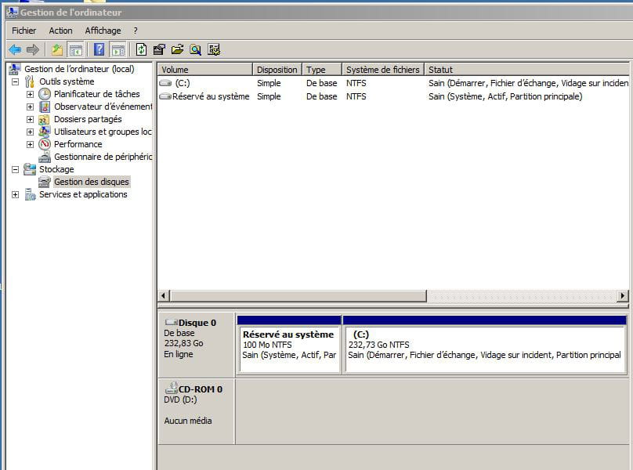
Task: Expand the Dossiers partagés node
Action: pyautogui.click(x=31, y=119)
